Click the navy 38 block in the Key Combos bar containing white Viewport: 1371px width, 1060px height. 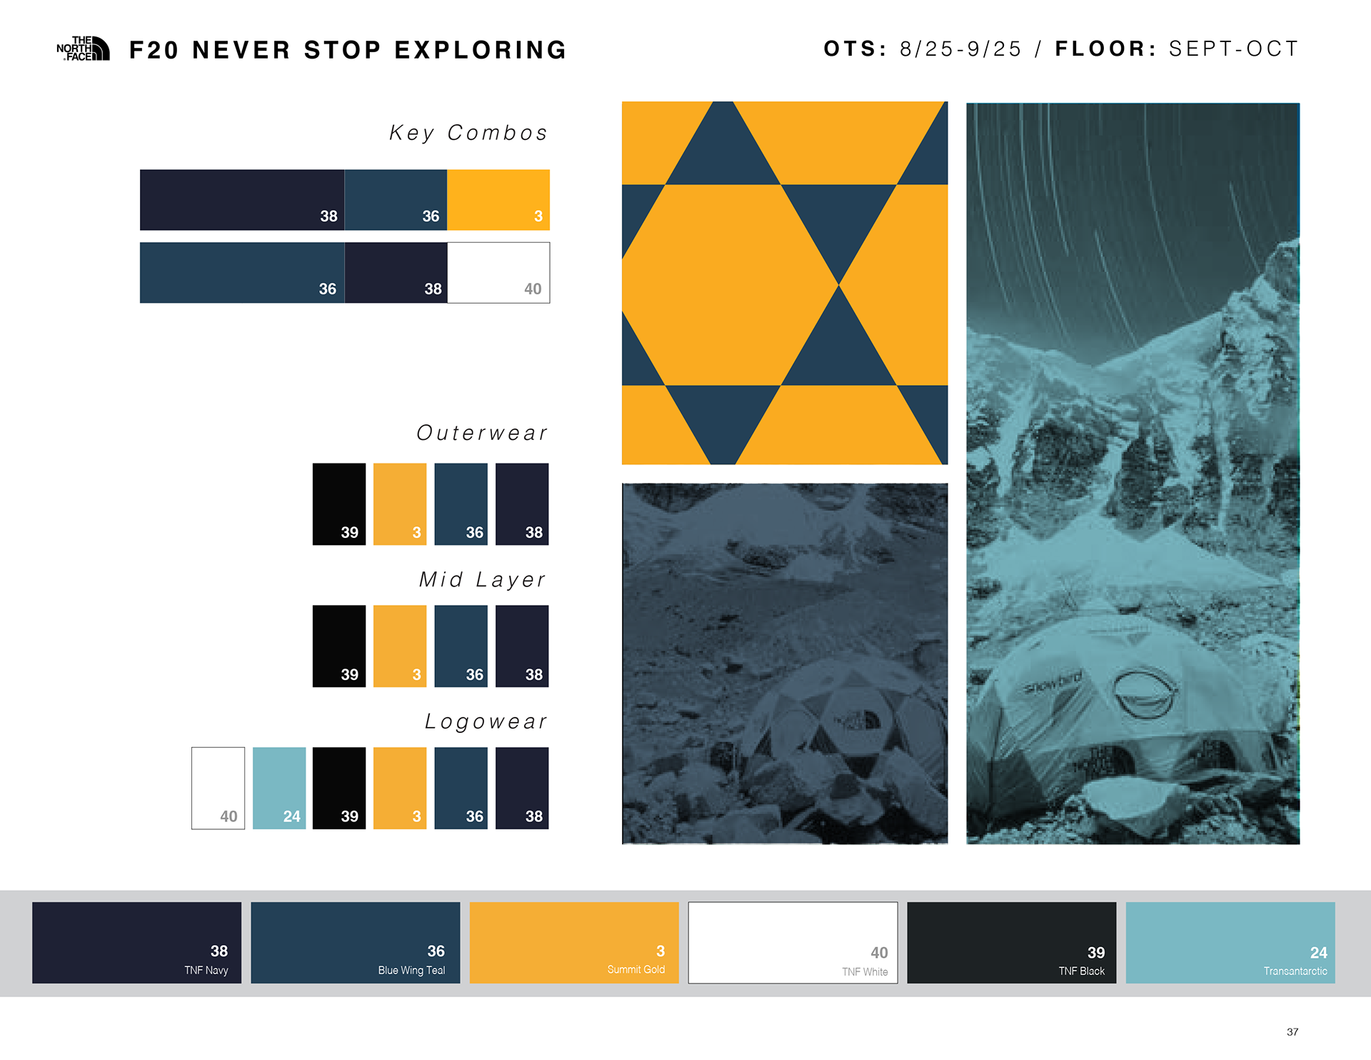pos(396,273)
